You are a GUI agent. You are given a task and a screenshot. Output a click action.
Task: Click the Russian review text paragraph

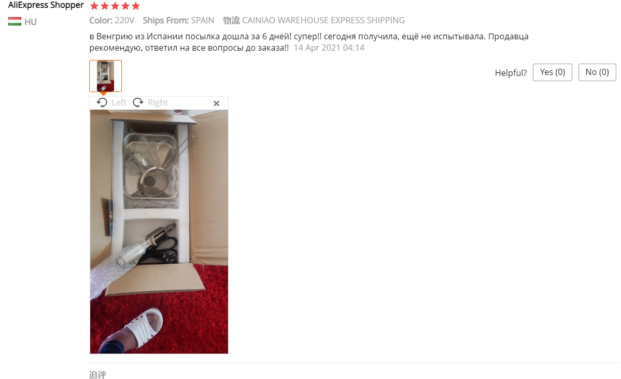(309, 42)
